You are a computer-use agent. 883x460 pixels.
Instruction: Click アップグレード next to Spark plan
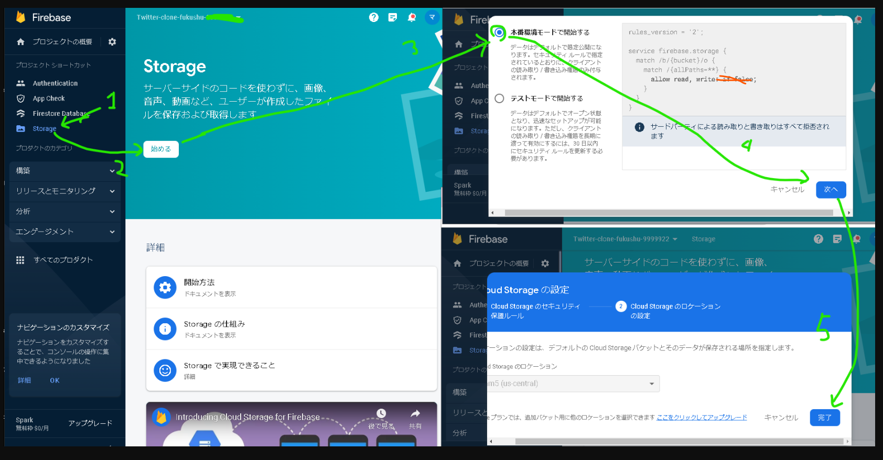[90, 423]
